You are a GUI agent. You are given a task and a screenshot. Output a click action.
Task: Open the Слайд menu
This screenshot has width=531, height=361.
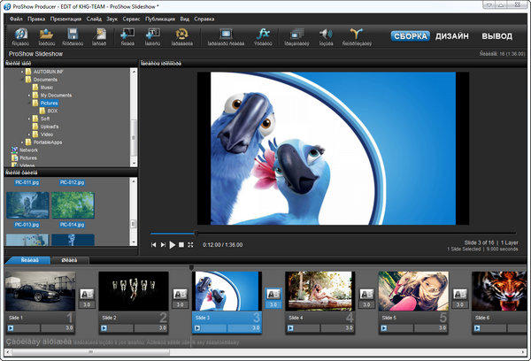(96, 17)
